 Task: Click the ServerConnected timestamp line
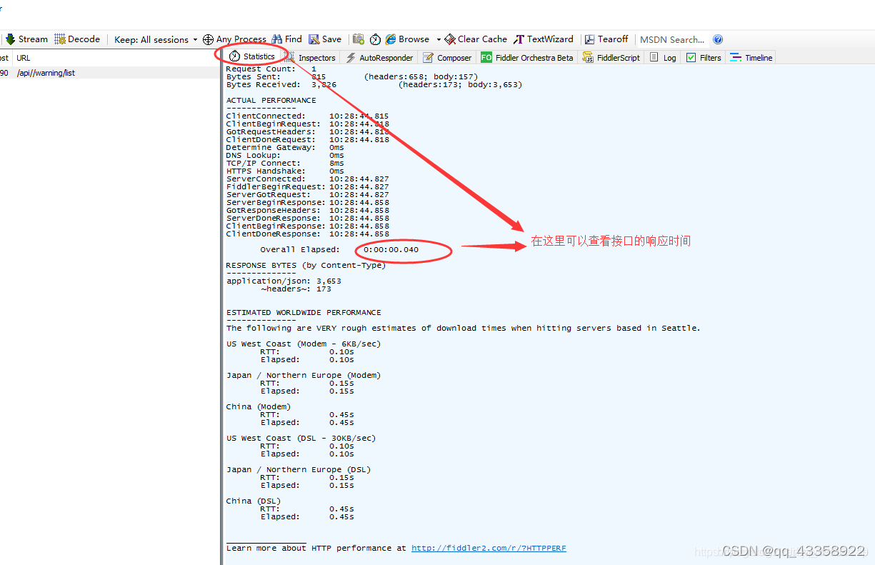pyautogui.click(x=308, y=179)
